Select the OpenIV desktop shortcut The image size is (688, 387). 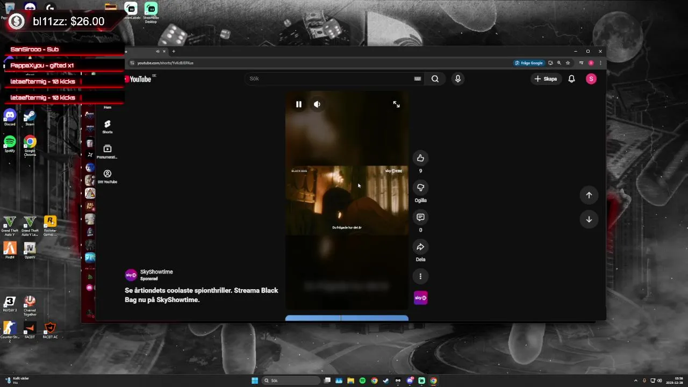click(x=30, y=250)
